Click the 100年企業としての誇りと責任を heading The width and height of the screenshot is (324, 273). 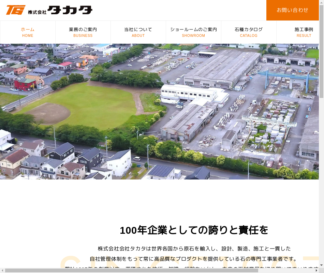tap(194, 230)
